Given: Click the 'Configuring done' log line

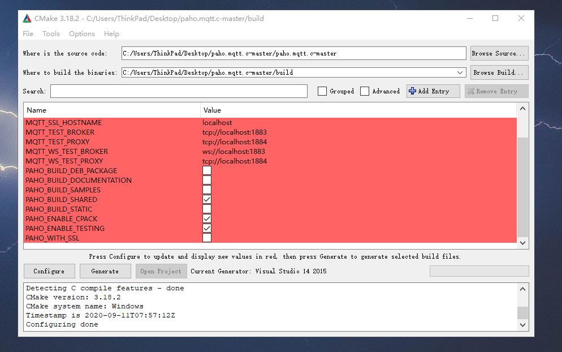Looking at the screenshot, I should pyautogui.click(x=62, y=324).
